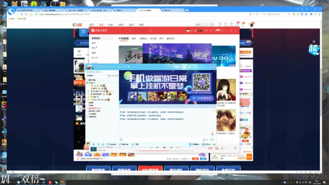Screen dimensions: 329x185
Task: Open the settings gear in NetEase Cloud Music header
Action: [x=206, y=31]
